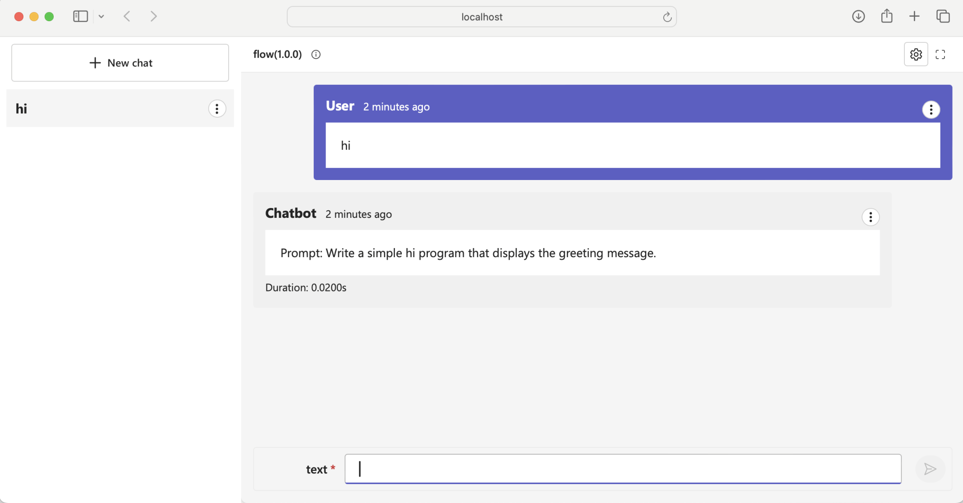Open a new browser tab
The height and width of the screenshot is (503, 963).
914,17
